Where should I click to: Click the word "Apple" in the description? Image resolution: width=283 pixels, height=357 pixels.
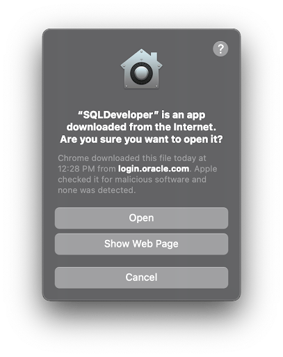(206, 169)
